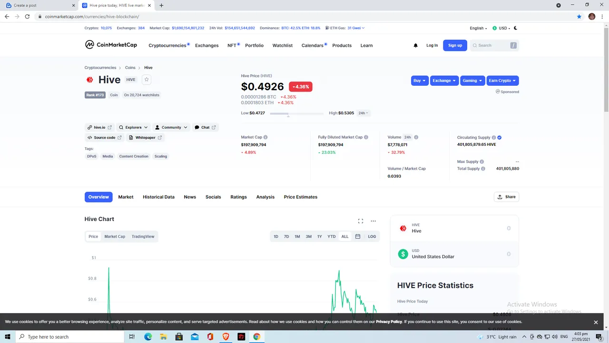Go back in browser history
This screenshot has height=343, width=609.
point(7,16)
